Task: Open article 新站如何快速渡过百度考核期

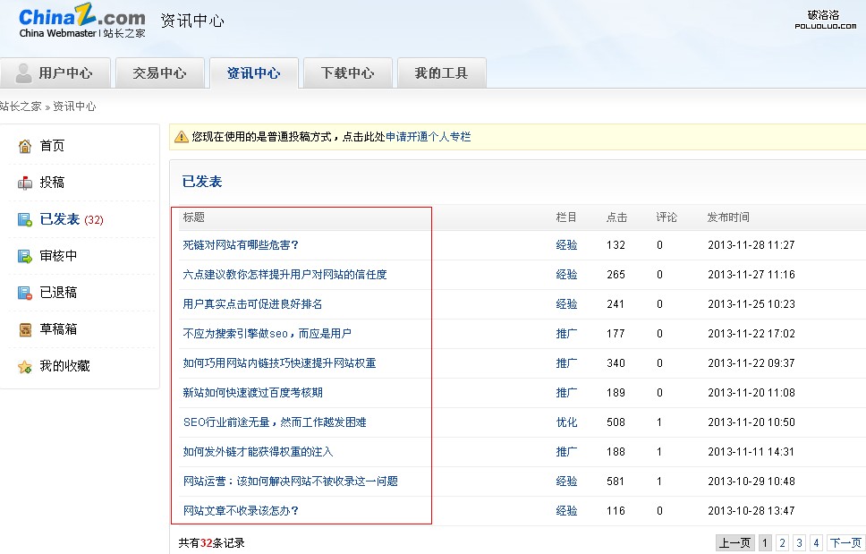Action: [253, 393]
